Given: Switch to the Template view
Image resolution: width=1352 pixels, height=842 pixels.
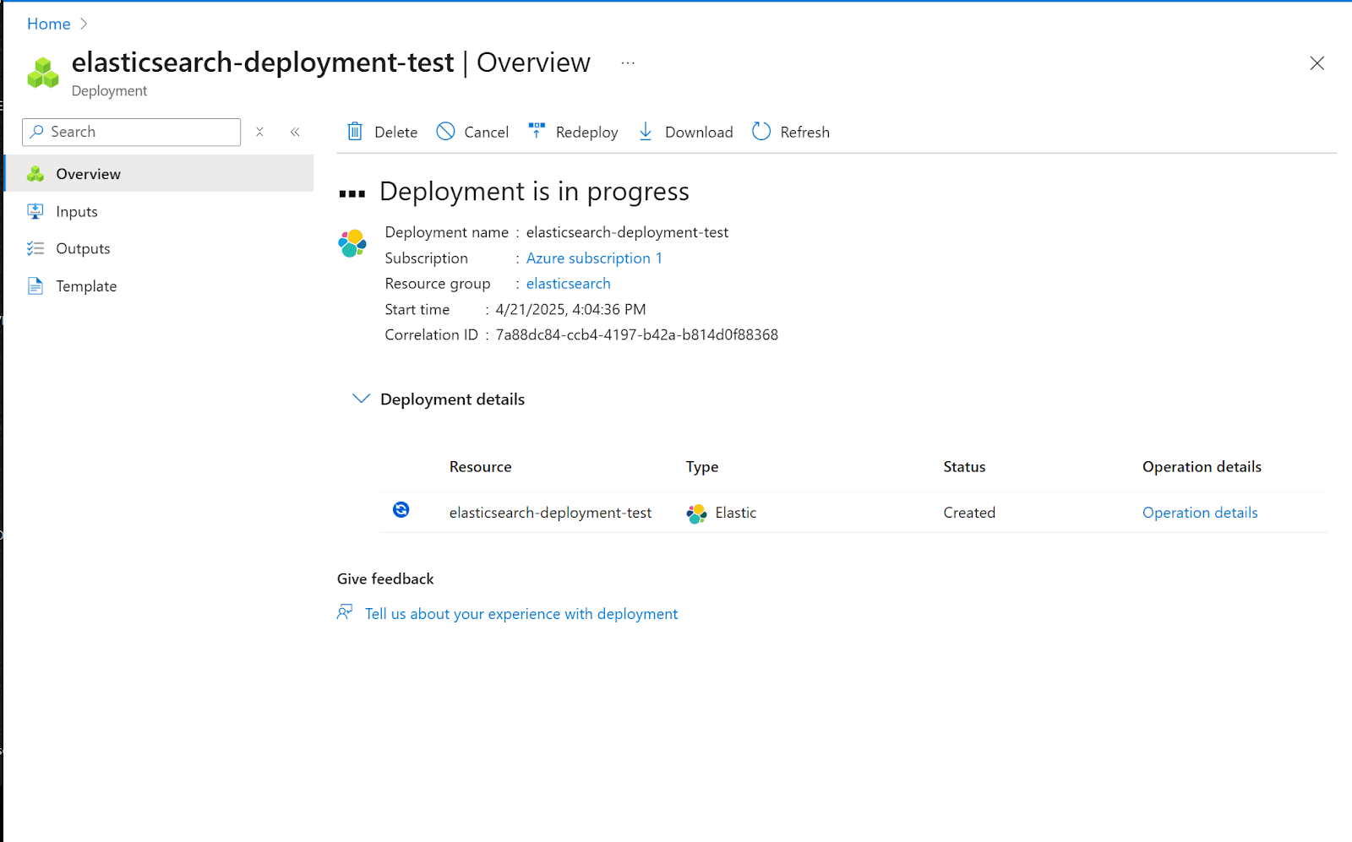Looking at the screenshot, I should pos(86,285).
